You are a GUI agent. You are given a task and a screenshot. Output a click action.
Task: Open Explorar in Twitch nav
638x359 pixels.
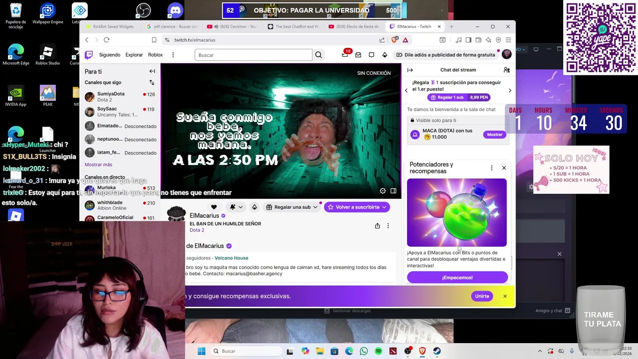coord(134,55)
